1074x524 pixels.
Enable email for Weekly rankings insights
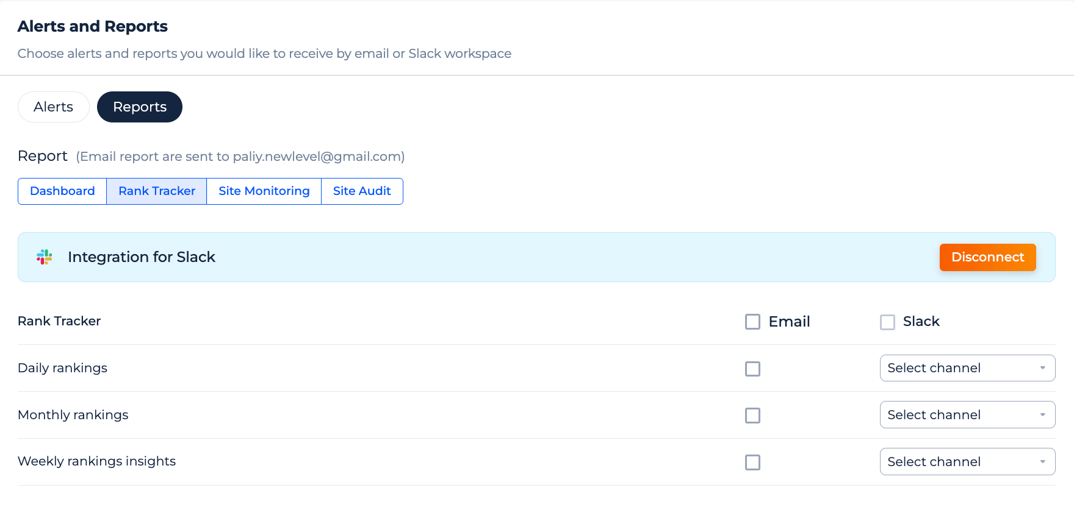752,462
